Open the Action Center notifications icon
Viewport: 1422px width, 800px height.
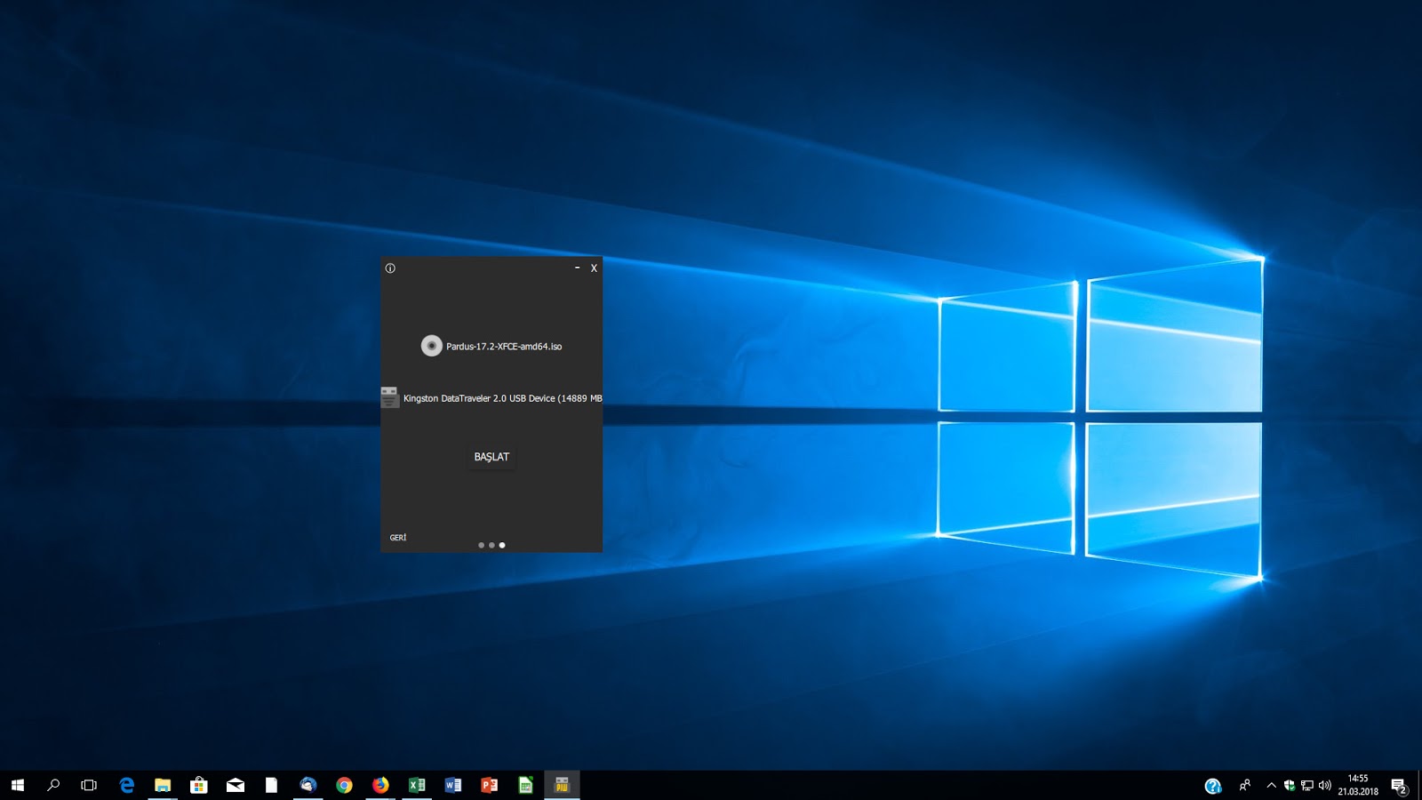point(1399,786)
